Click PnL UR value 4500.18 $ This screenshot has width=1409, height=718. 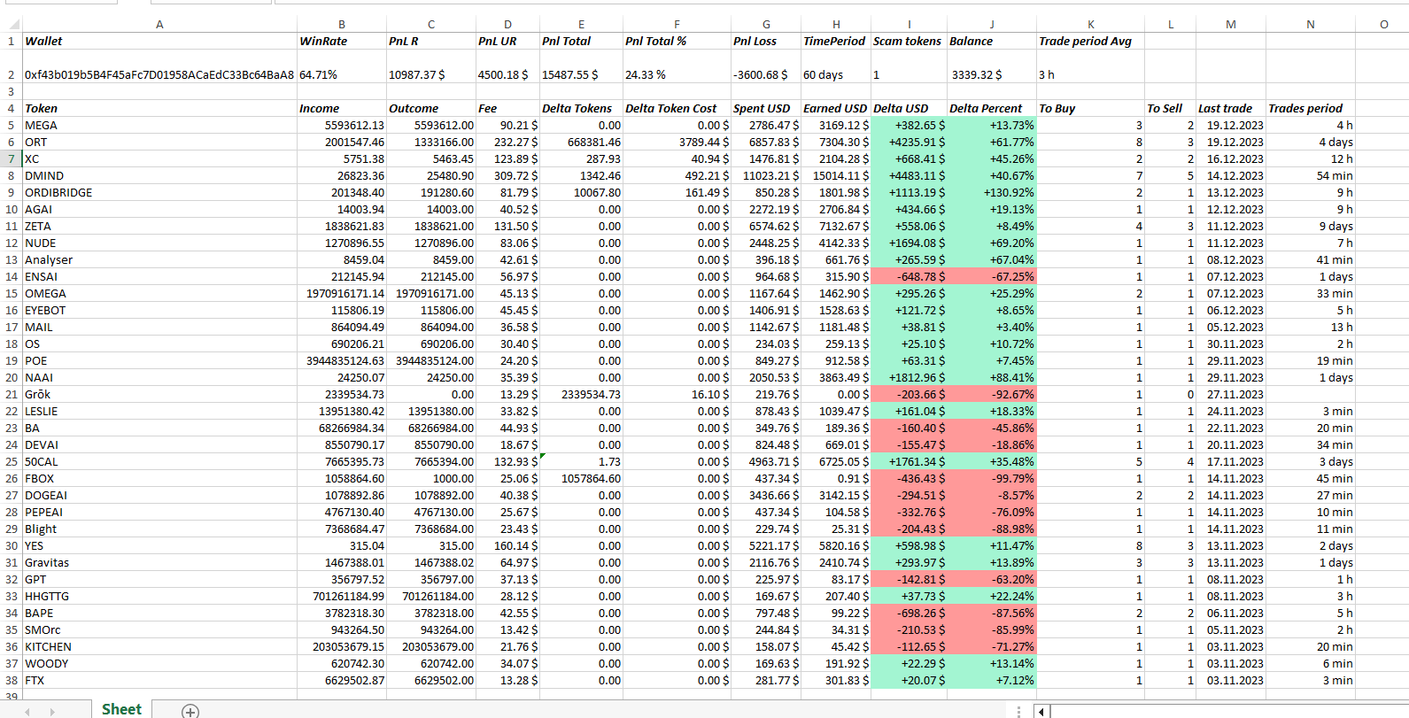[507, 66]
